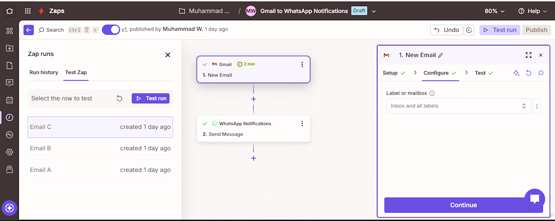555x221 pixels.
Task: Switch to the Test tab
Action: pos(484,73)
